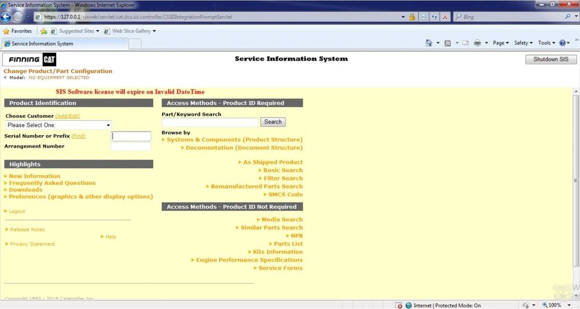Open the zoom level dropdown at 100%
The width and height of the screenshot is (580, 309).
pyautogui.click(x=569, y=306)
